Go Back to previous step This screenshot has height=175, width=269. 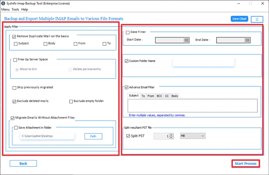pos(23,164)
